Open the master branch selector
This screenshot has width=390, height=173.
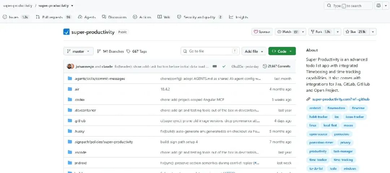coord(78,51)
